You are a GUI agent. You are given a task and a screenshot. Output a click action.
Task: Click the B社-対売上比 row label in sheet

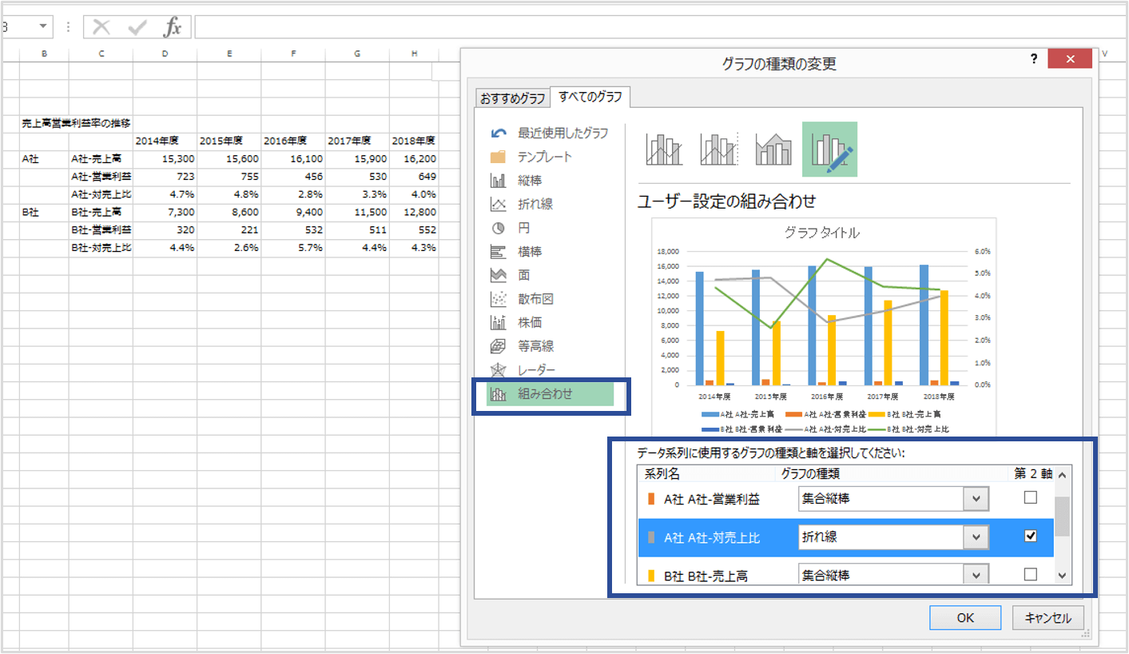tap(101, 248)
